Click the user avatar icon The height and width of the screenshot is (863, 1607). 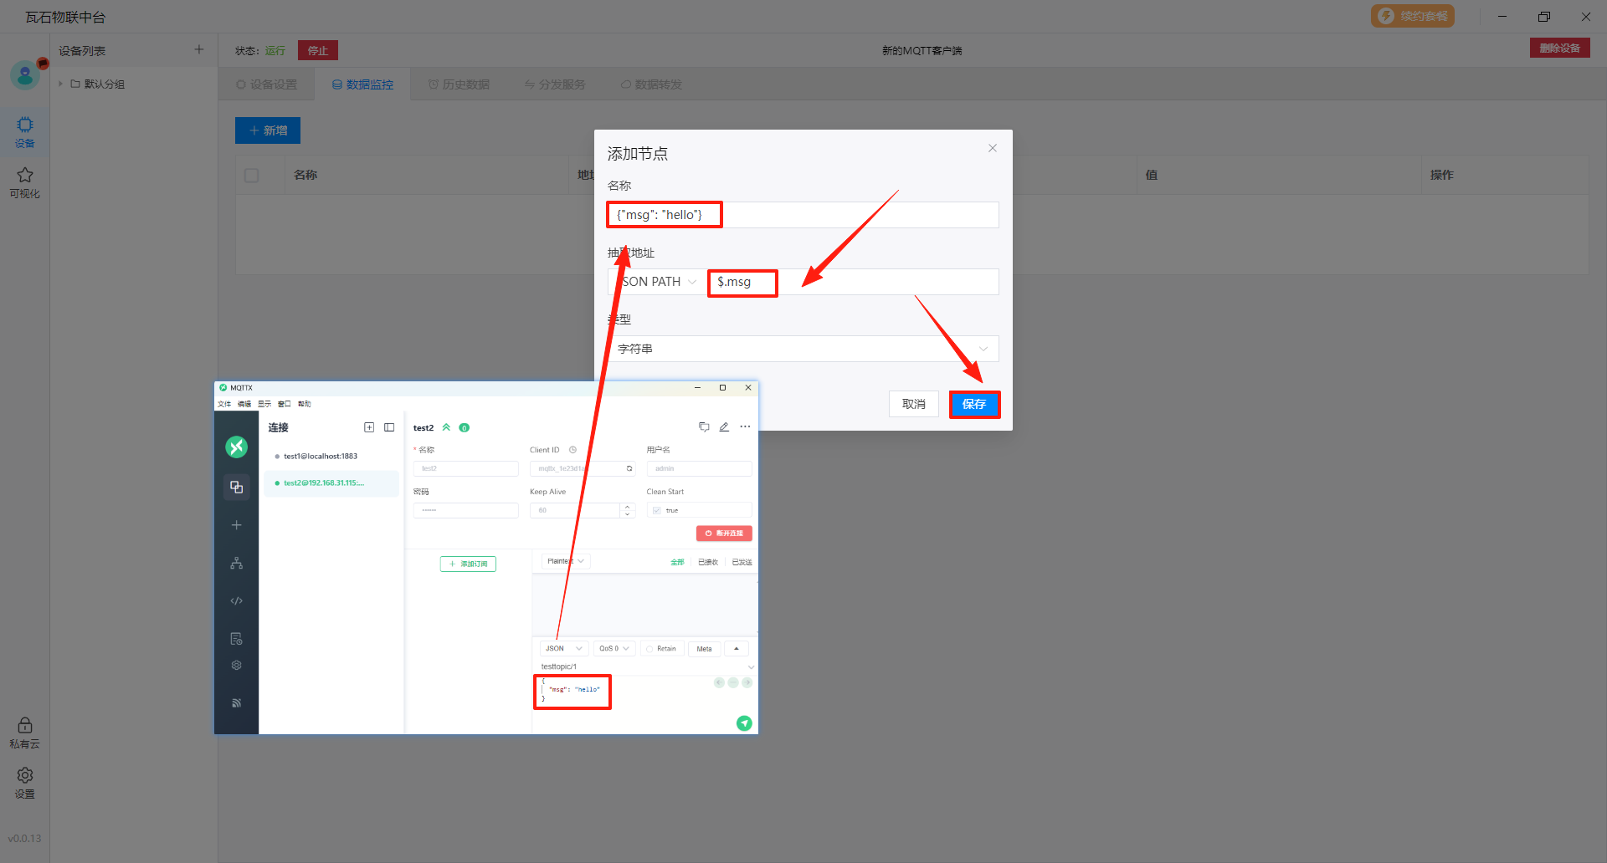click(x=25, y=76)
